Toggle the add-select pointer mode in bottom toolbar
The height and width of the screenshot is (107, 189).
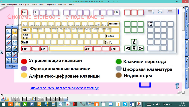3,99
